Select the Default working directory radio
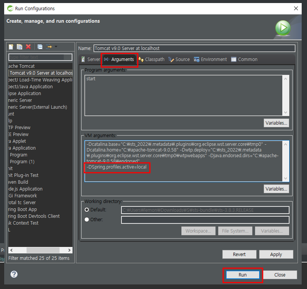 87,210
